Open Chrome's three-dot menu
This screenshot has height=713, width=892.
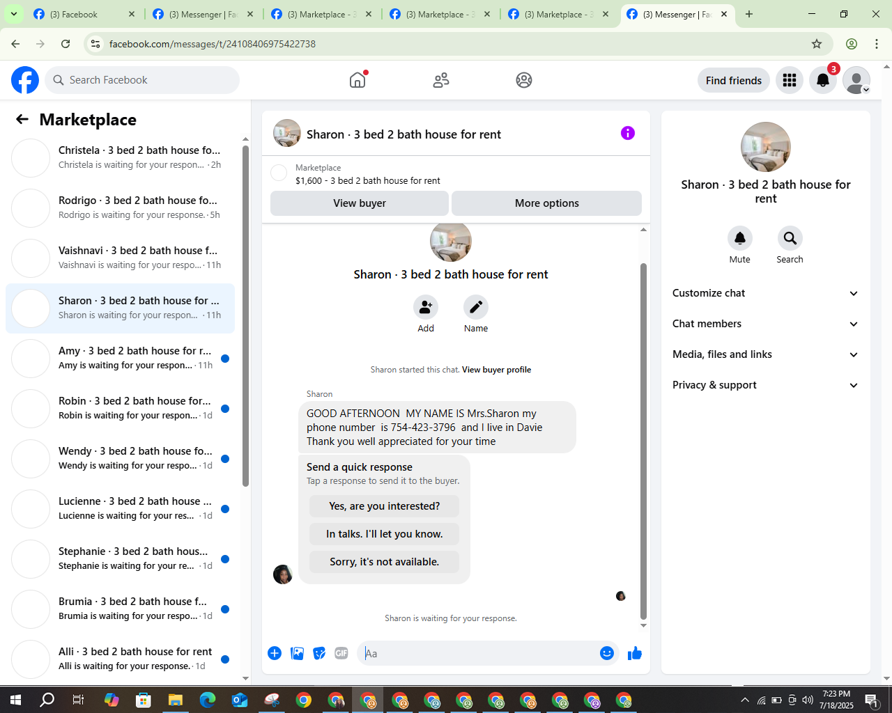[877, 44]
